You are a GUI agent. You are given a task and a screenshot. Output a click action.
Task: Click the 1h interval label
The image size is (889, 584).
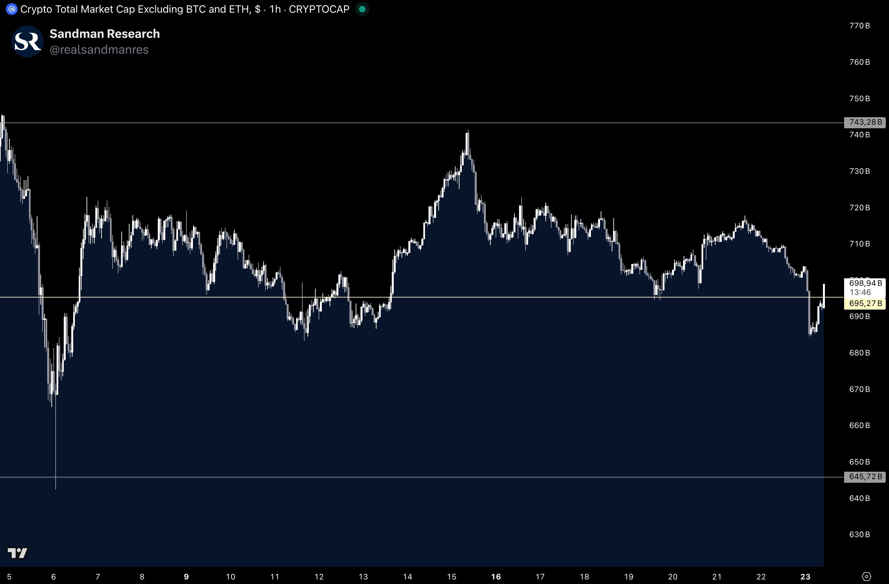[x=275, y=9]
